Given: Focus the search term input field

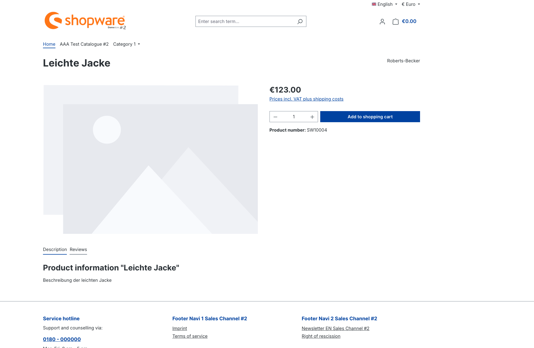Looking at the screenshot, I should coord(245,21).
